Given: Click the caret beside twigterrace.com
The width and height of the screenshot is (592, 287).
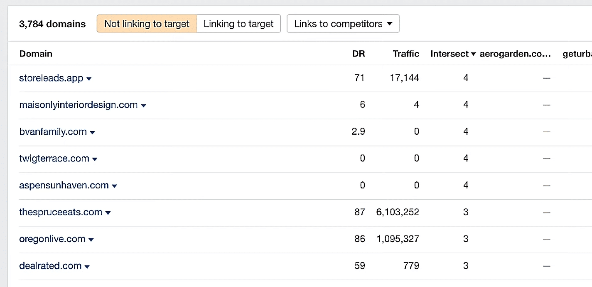Looking at the screenshot, I should pos(95,159).
